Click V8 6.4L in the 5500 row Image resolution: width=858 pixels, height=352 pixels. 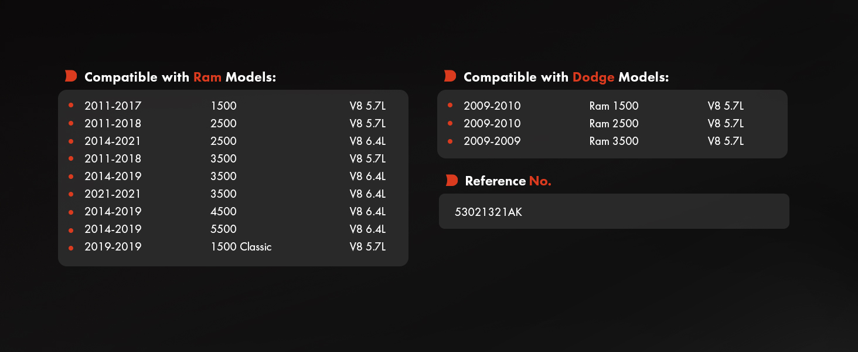(x=367, y=229)
